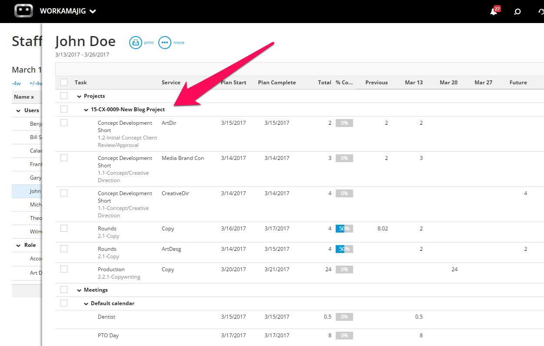Collapse the 15-CX-0009-New Blog Project chevron
This screenshot has width=544, height=346.
click(86, 110)
